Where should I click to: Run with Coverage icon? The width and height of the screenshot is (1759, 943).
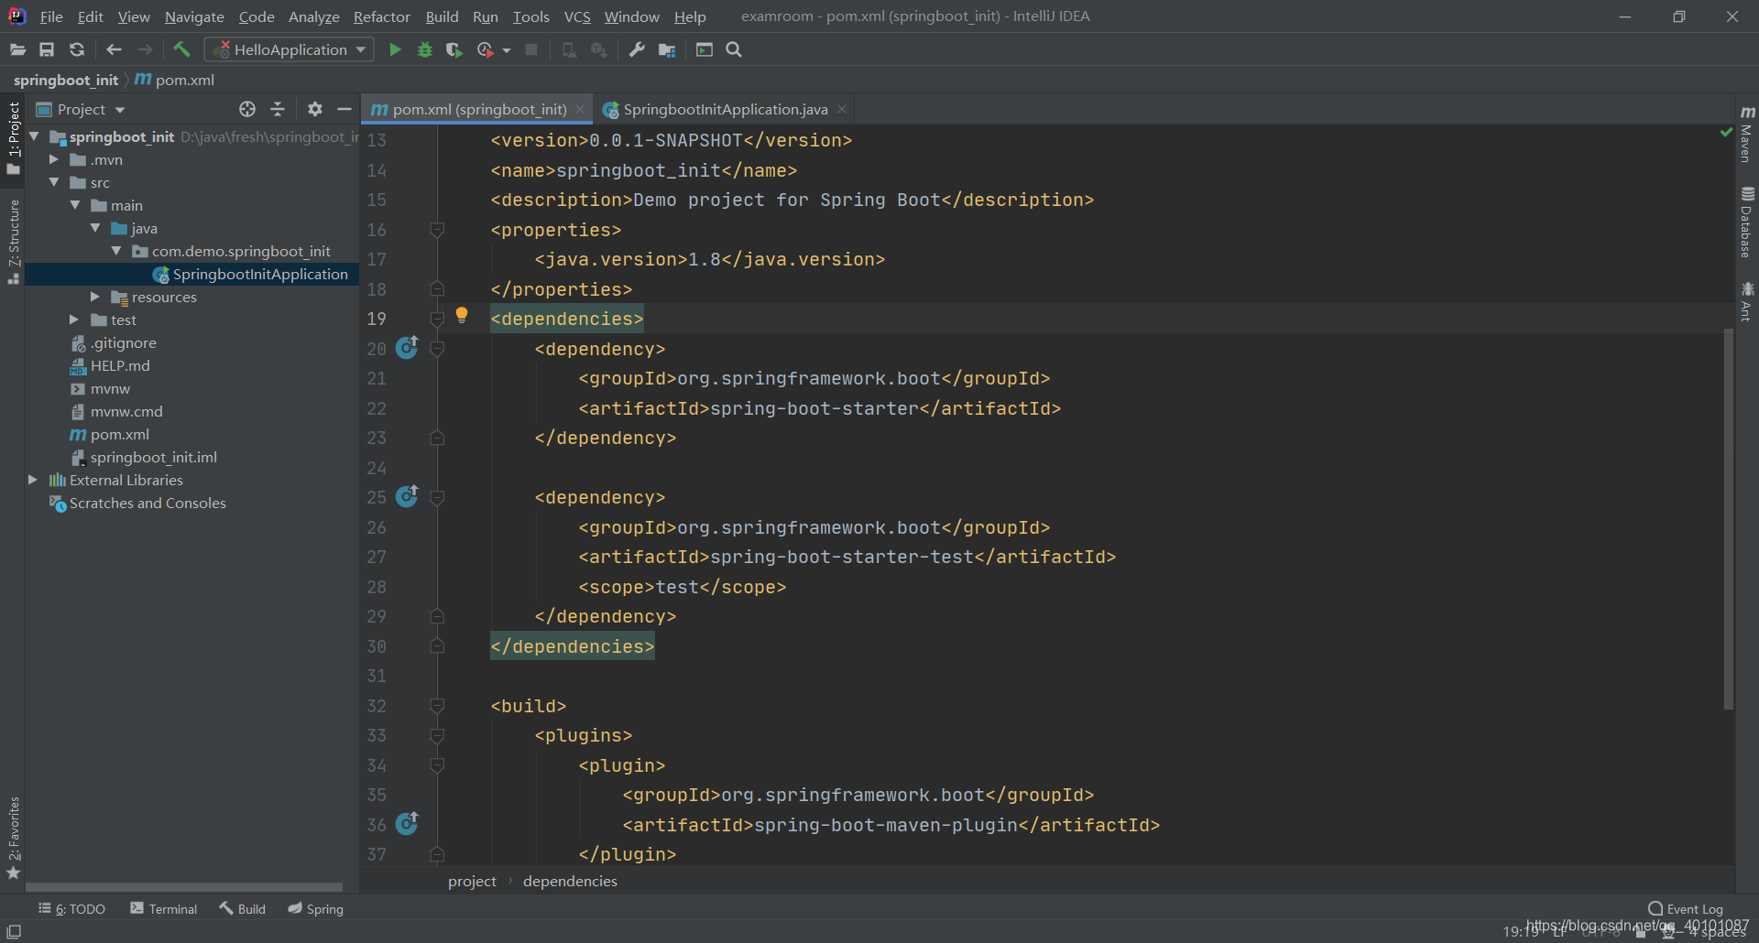click(x=453, y=49)
